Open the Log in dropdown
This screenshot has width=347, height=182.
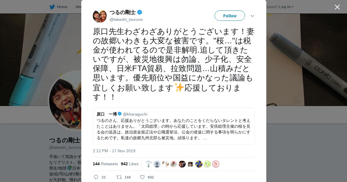tap(286, 7)
